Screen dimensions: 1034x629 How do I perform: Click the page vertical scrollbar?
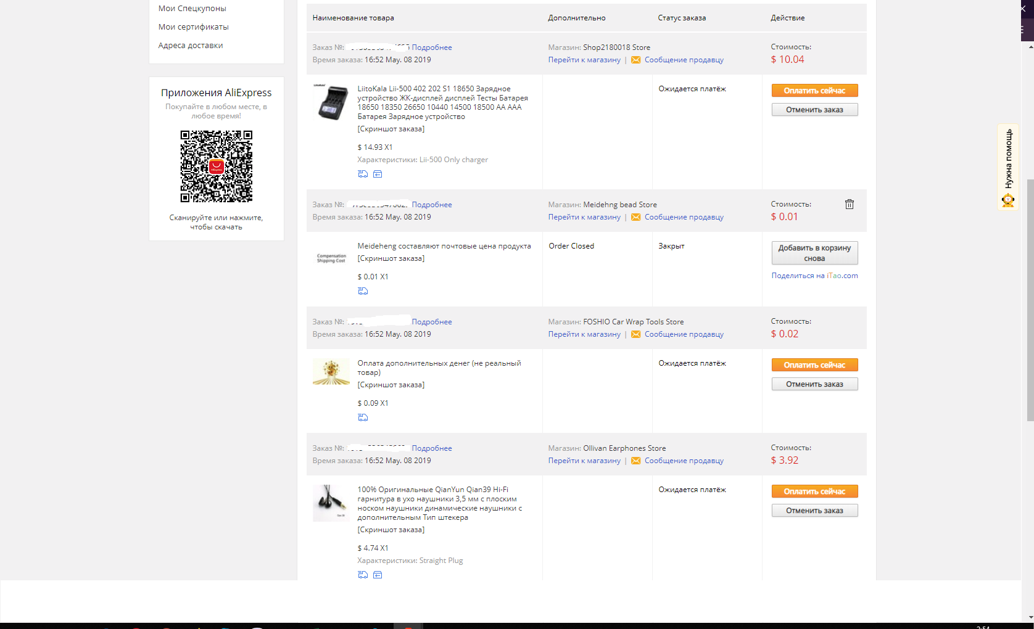(x=1030, y=300)
